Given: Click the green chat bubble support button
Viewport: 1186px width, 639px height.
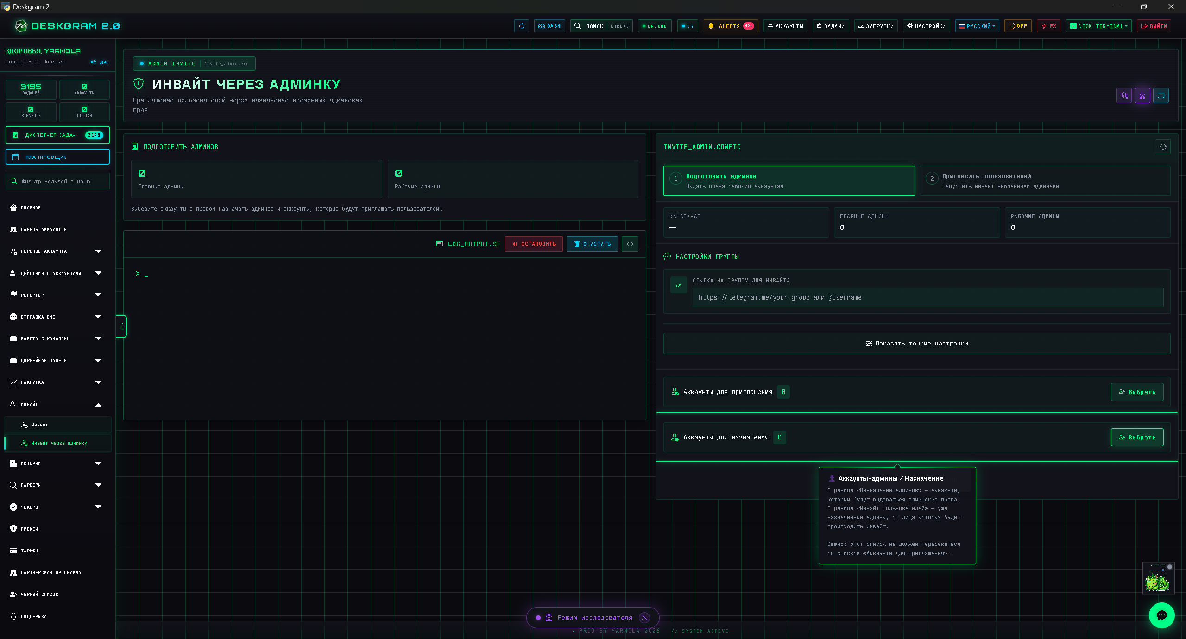Looking at the screenshot, I should (x=1161, y=615).
